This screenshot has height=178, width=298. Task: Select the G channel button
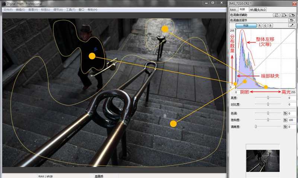[x=265, y=25]
